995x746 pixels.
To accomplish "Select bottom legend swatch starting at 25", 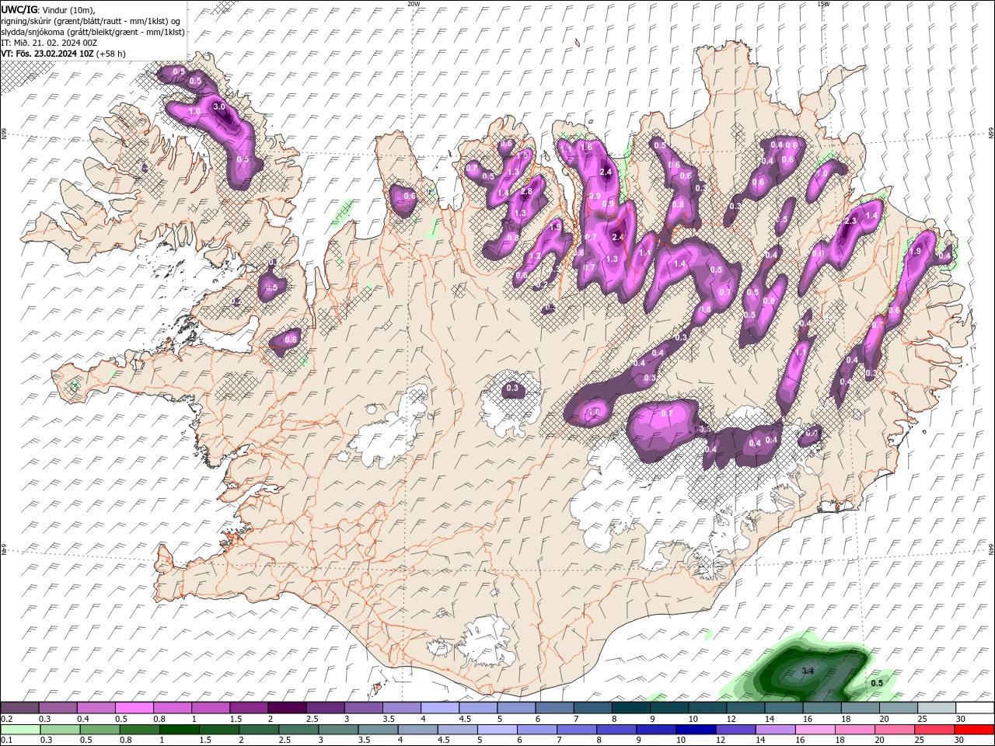I will click(x=935, y=730).
